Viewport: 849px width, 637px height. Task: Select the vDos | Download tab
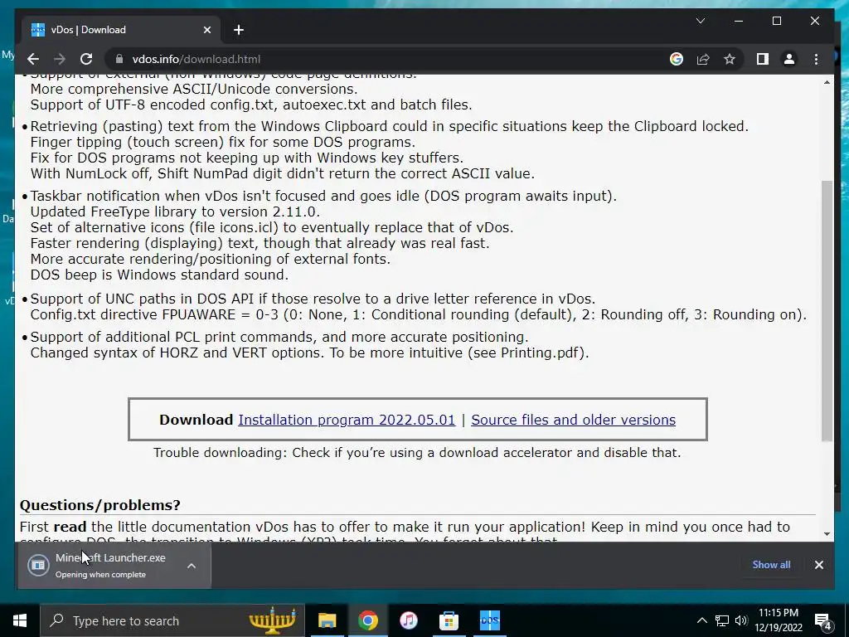[x=121, y=30]
